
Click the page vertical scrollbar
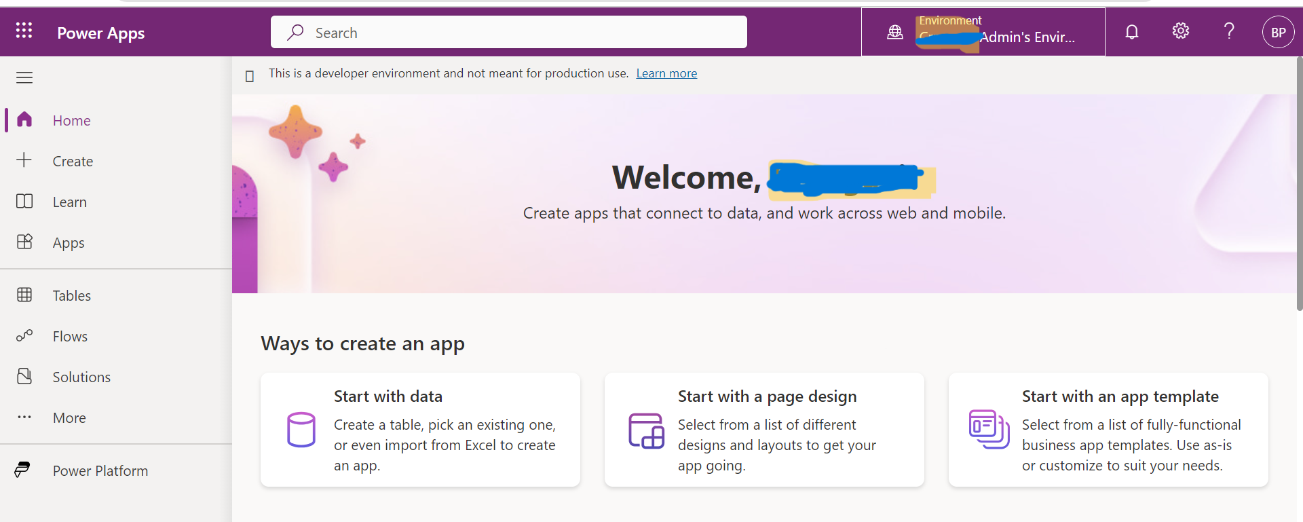1300,183
